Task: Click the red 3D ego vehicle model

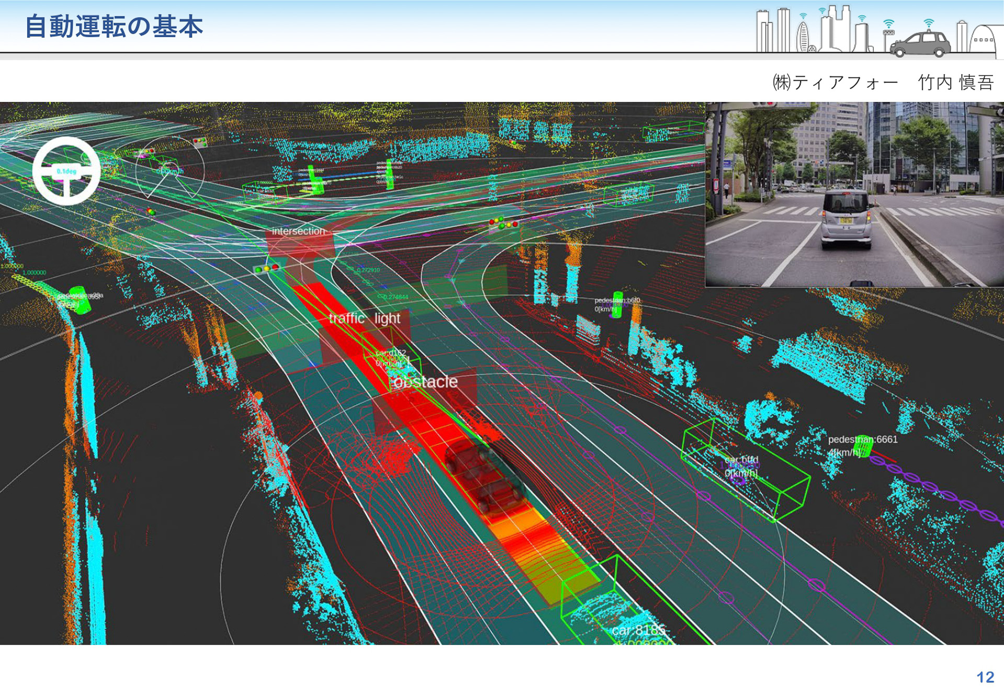Action: (x=485, y=477)
